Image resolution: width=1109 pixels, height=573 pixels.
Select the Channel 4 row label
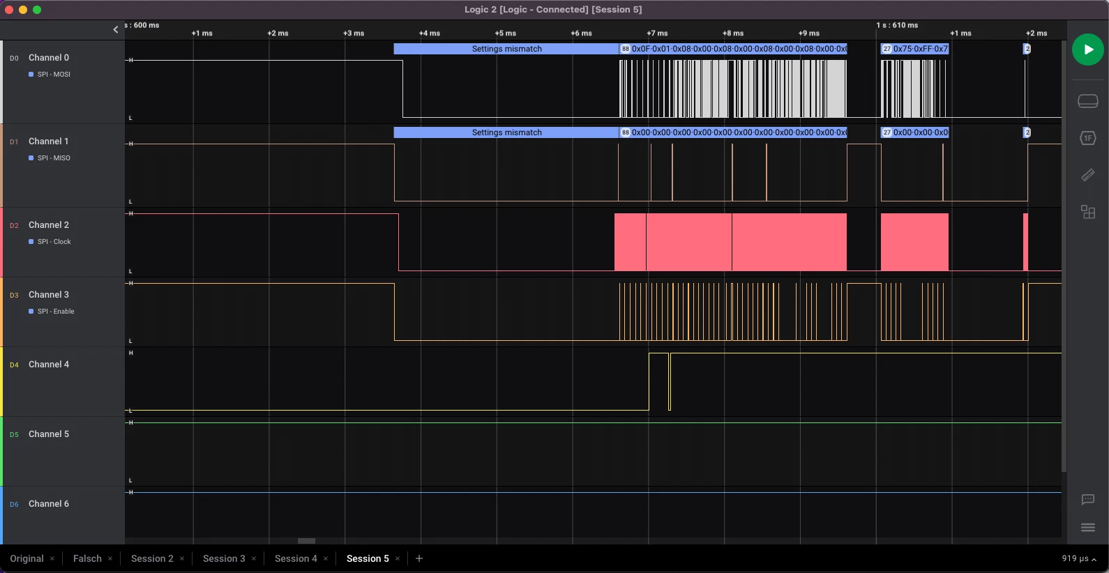pyautogui.click(x=49, y=365)
